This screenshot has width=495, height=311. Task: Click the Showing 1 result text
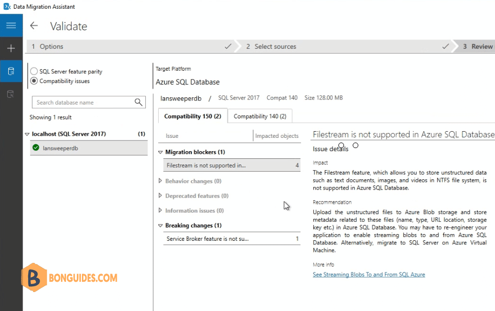click(x=51, y=117)
